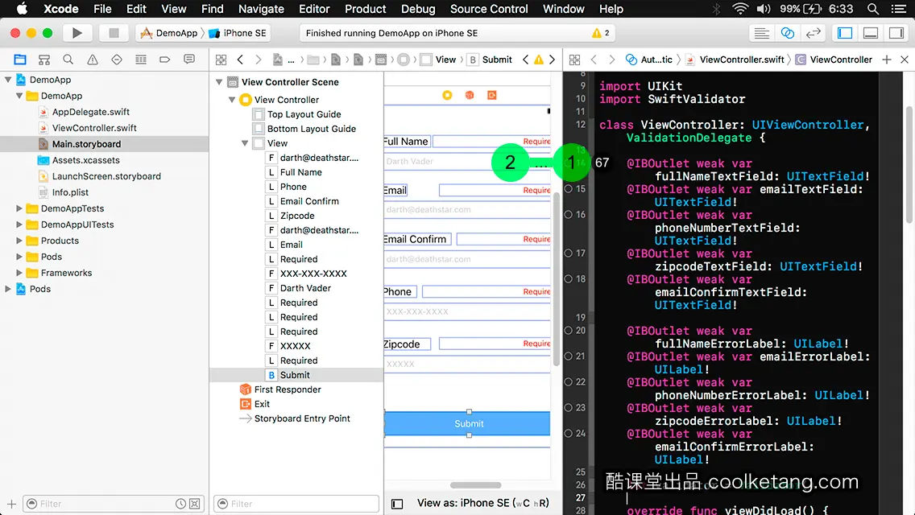This screenshot has height=515, width=915.
Task: Close the assistant editor
Action: point(905,60)
